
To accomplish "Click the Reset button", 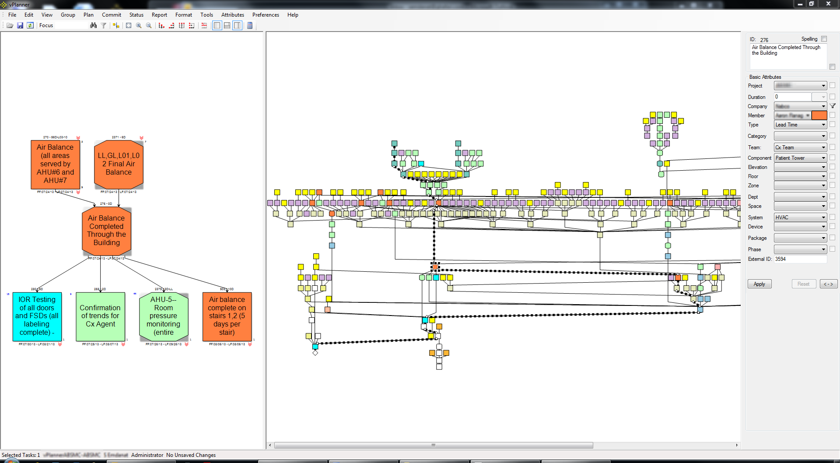I will pyautogui.click(x=804, y=284).
